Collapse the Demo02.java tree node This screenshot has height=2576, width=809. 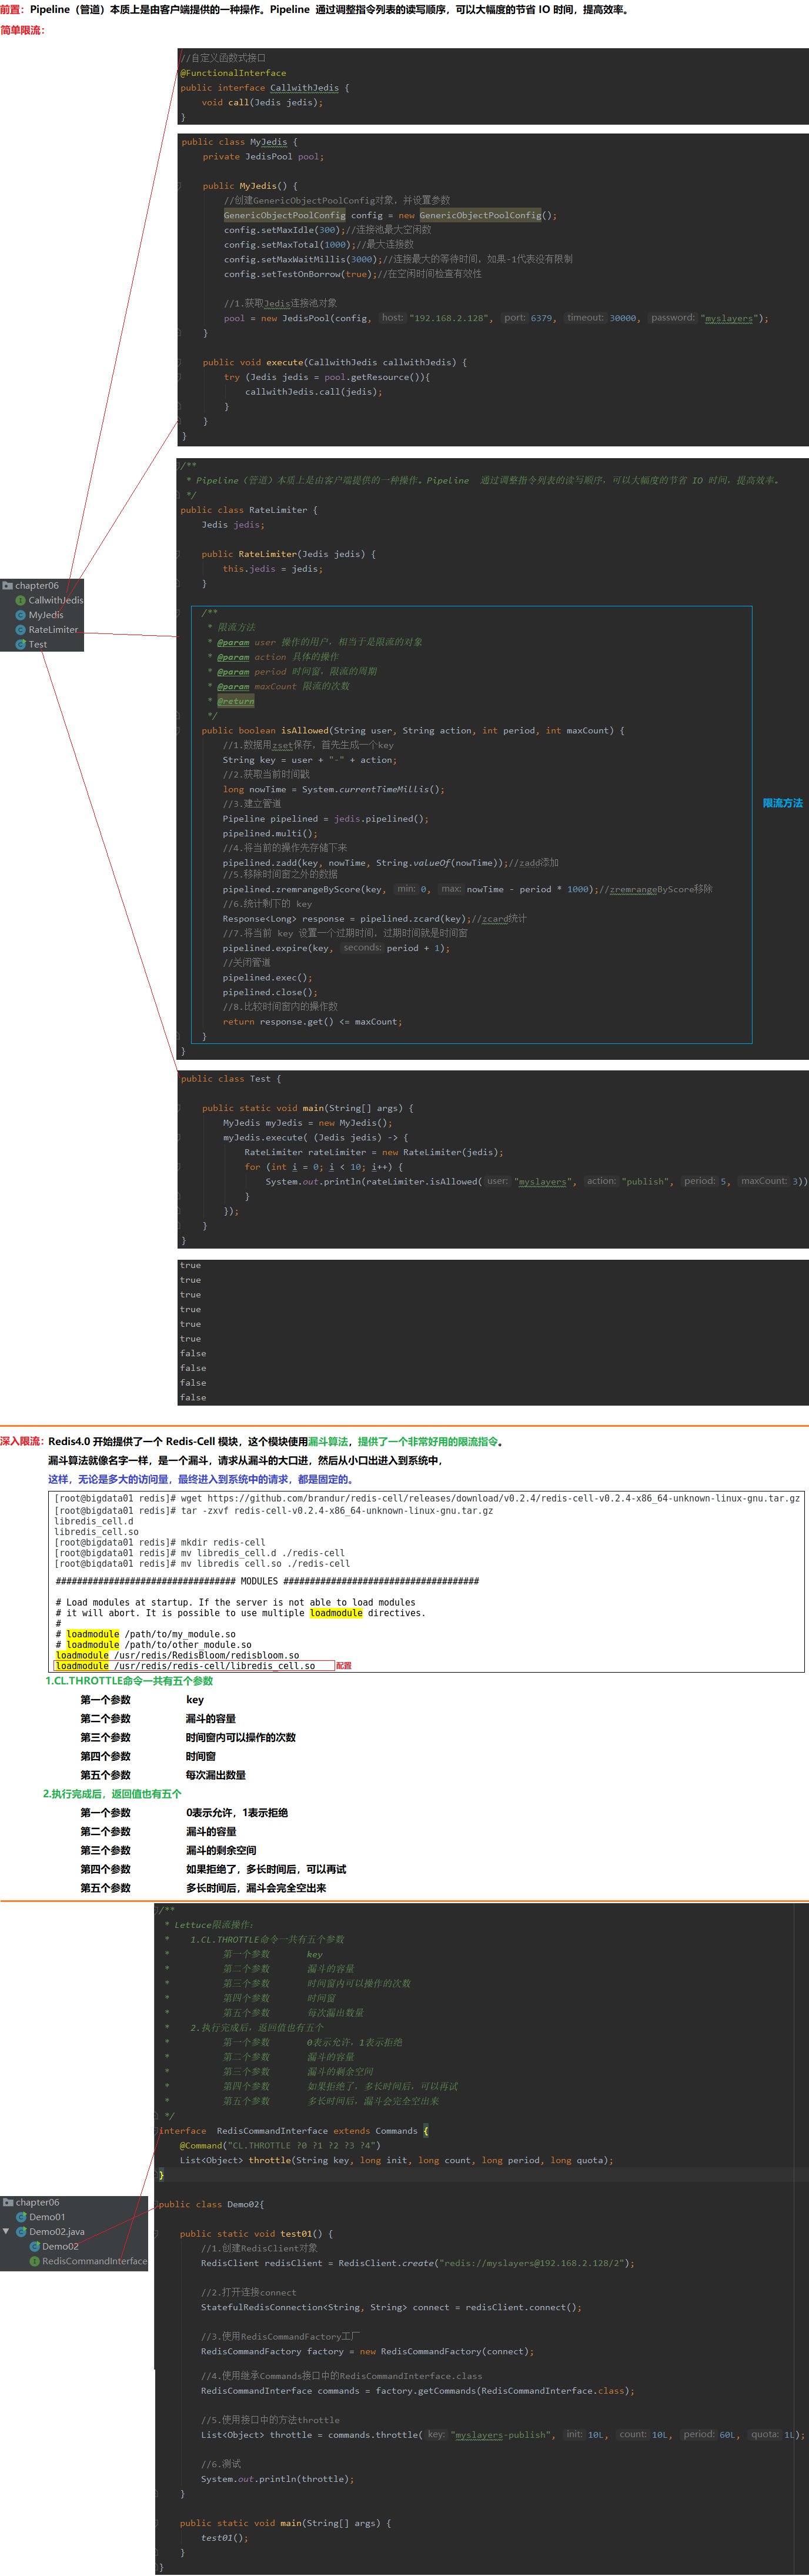pyautogui.click(x=7, y=2231)
